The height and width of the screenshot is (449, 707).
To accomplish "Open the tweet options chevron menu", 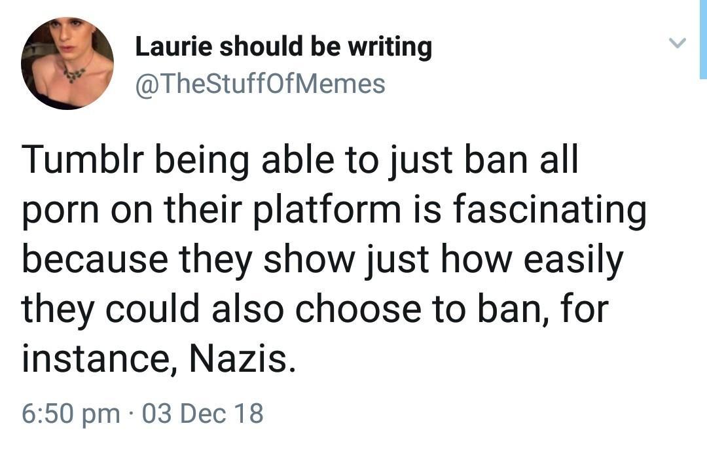I will (677, 43).
